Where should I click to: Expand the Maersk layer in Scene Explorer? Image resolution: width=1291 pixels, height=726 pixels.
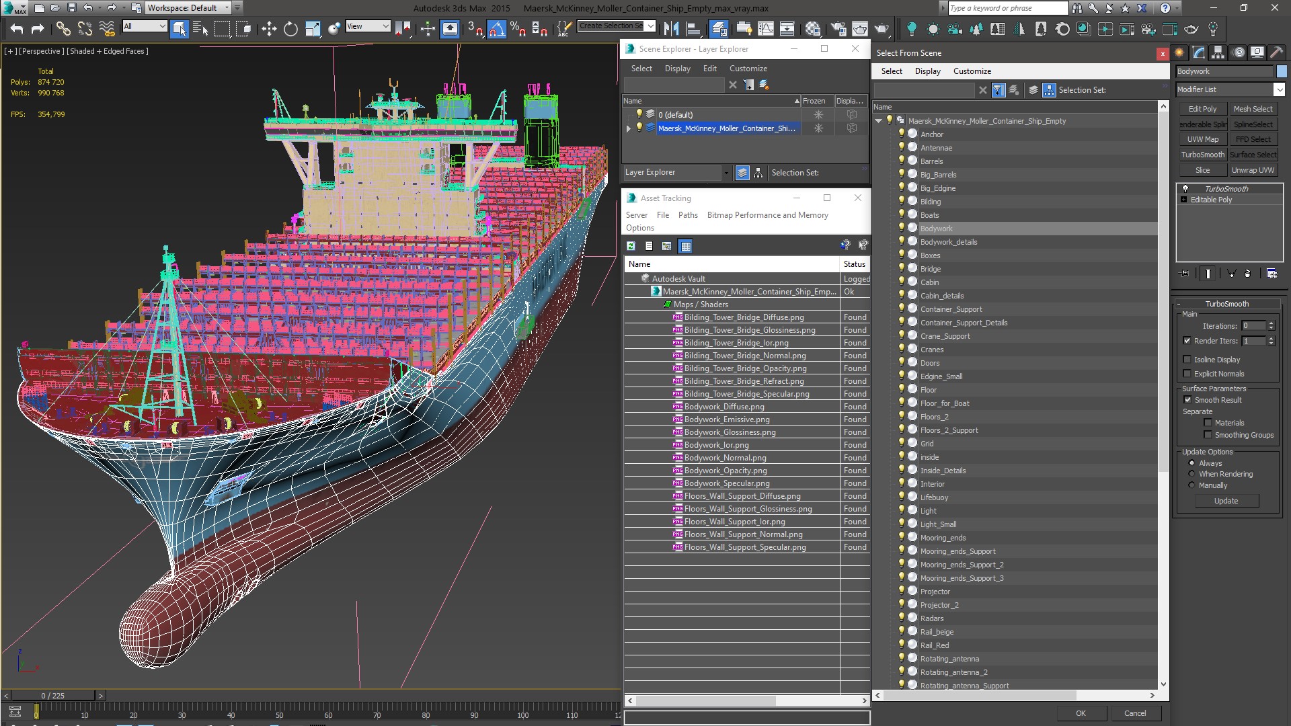[629, 128]
